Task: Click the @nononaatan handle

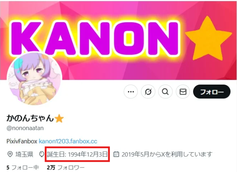Action: click(25, 128)
